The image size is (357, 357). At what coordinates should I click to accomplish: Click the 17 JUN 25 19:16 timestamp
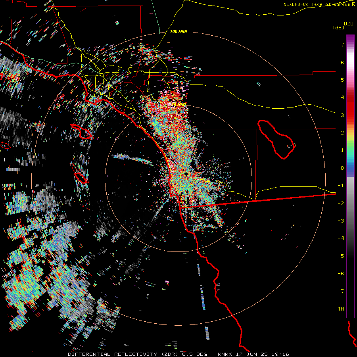[x=263, y=354]
